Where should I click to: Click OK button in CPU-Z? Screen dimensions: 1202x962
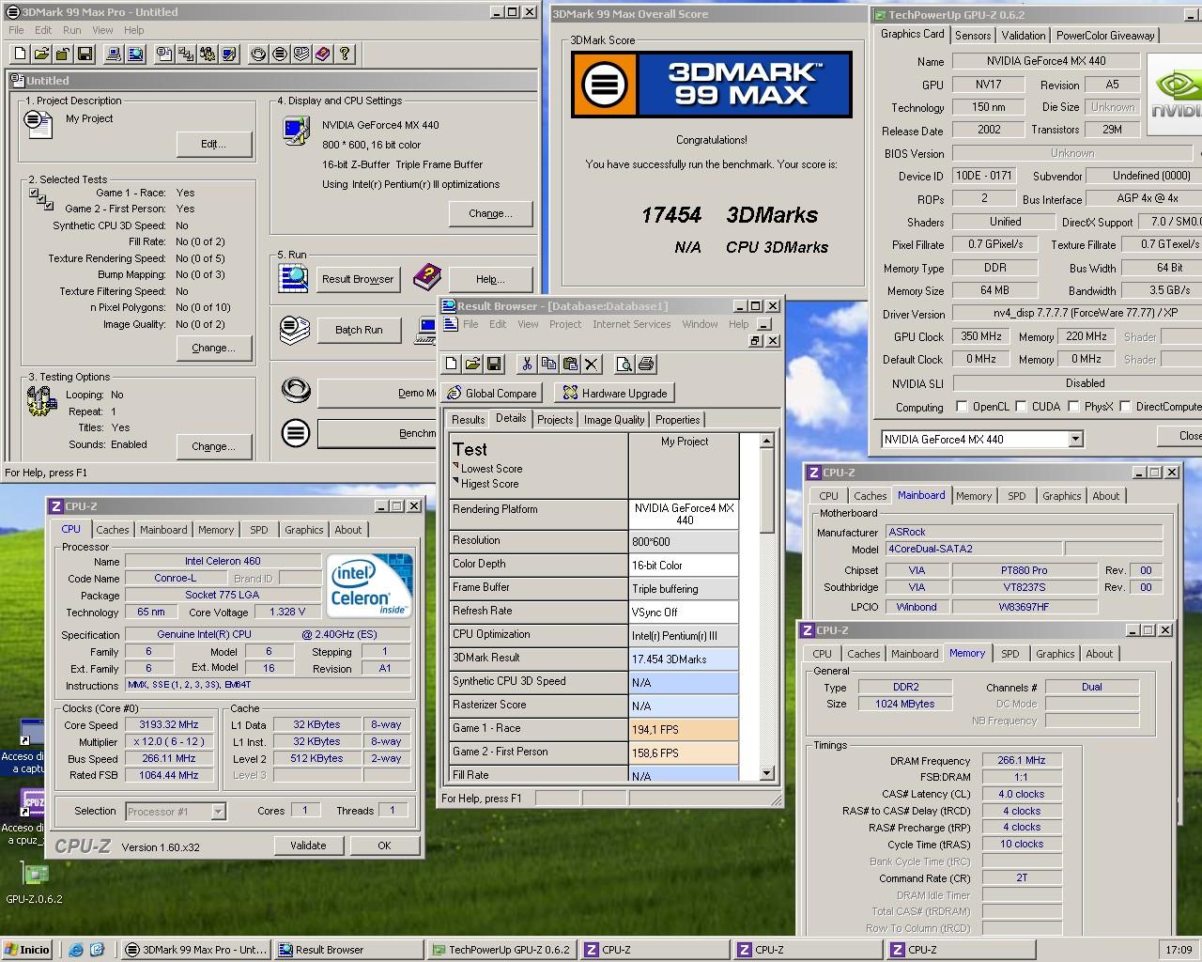(384, 846)
